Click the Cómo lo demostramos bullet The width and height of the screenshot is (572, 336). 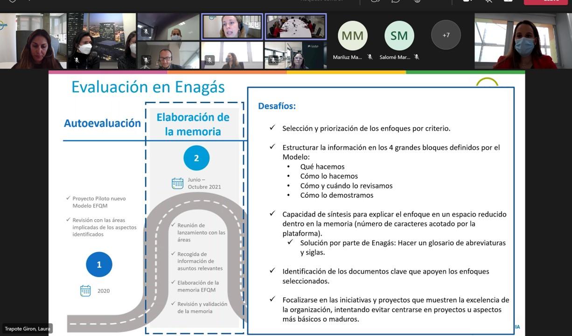(337, 195)
